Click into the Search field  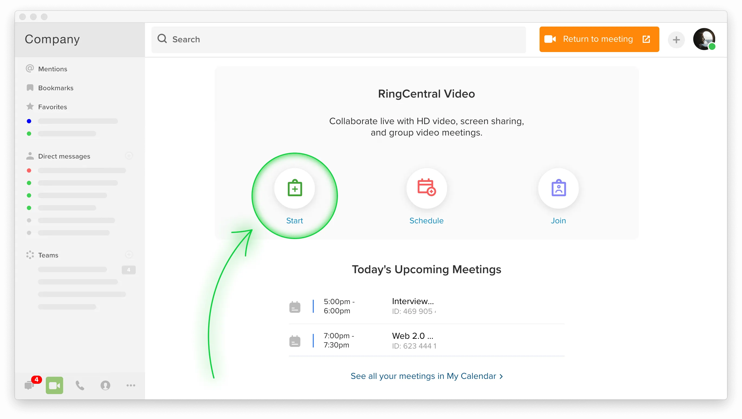[338, 40]
